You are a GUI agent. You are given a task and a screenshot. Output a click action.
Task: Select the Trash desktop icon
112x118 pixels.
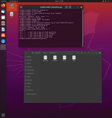(12, 15)
